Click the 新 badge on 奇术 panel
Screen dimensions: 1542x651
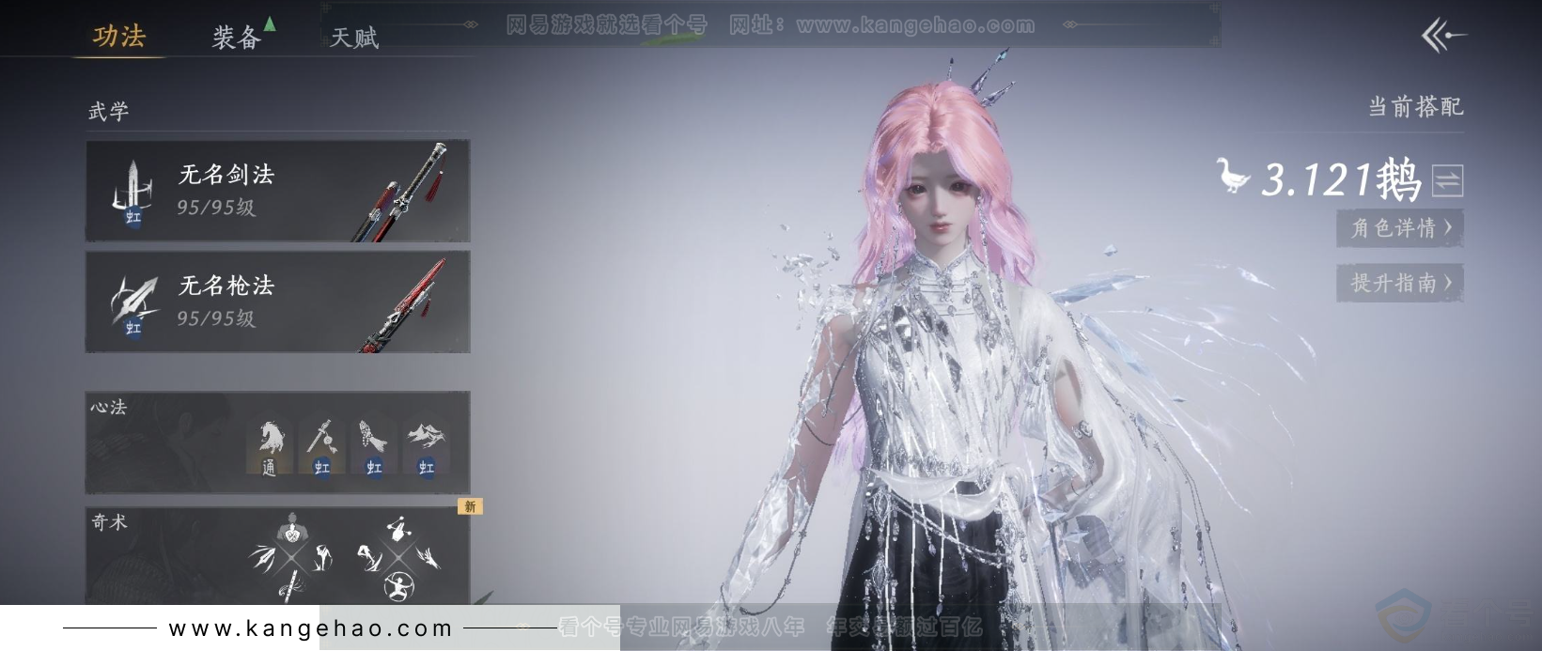[x=470, y=506]
